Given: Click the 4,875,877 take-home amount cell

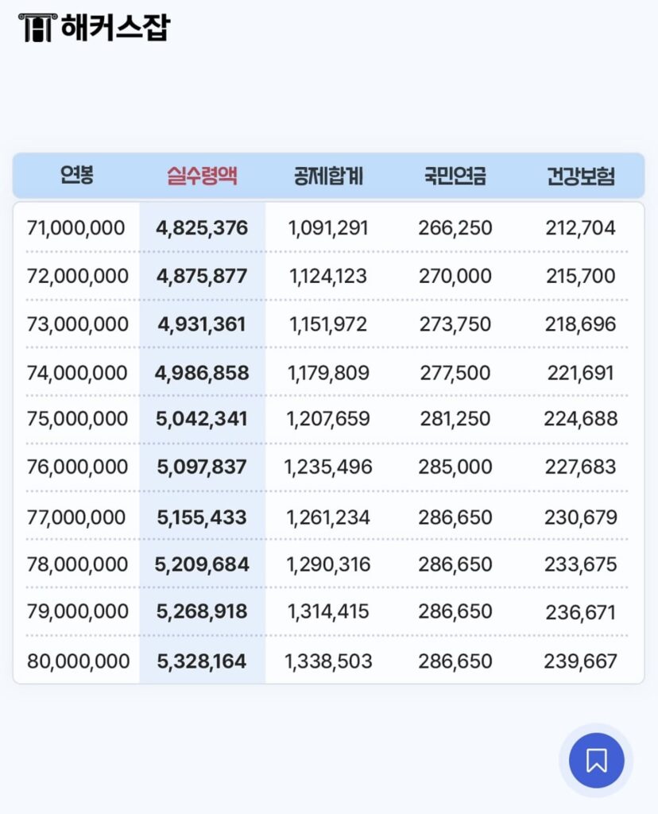Looking at the screenshot, I should [202, 277].
